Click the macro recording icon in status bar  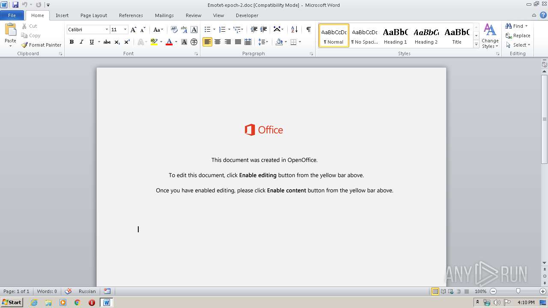click(x=107, y=291)
